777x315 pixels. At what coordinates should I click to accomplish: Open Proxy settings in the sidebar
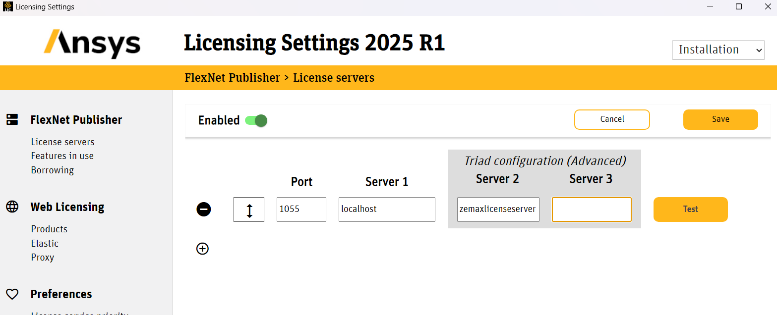coord(43,258)
